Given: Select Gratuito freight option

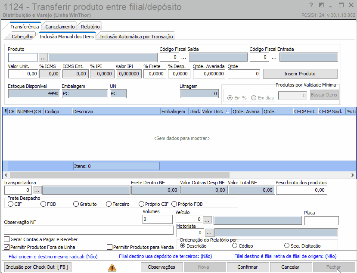Looking at the screenshot, I should (76, 204).
